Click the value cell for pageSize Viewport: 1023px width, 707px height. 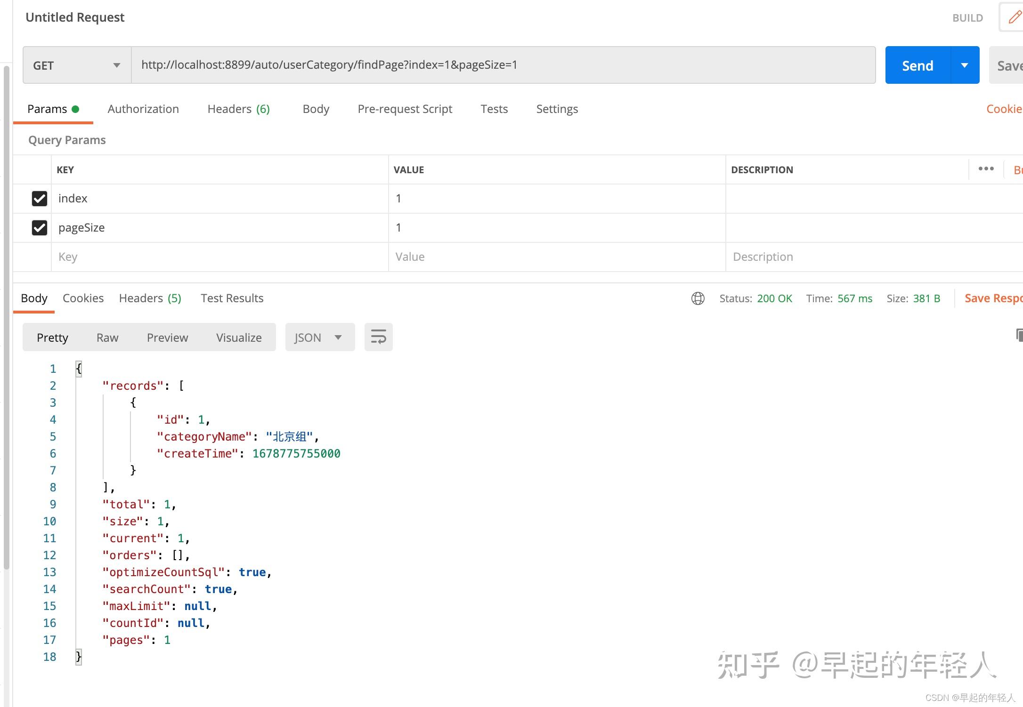557,228
